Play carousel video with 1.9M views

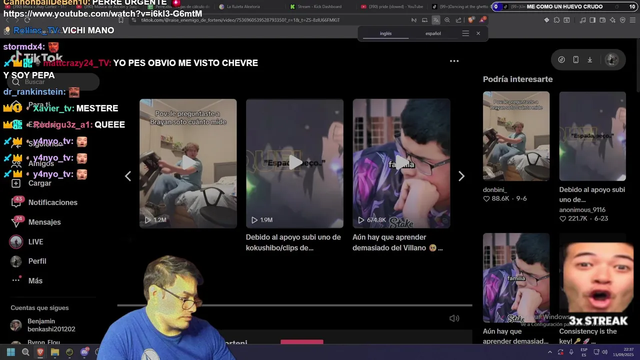(294, 163)
